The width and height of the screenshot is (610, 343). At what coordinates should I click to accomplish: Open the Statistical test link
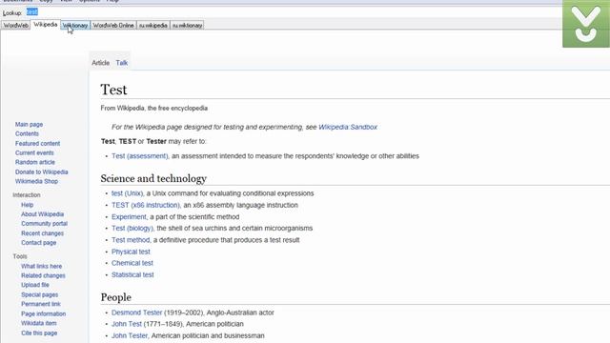click(x=132, y=274)
